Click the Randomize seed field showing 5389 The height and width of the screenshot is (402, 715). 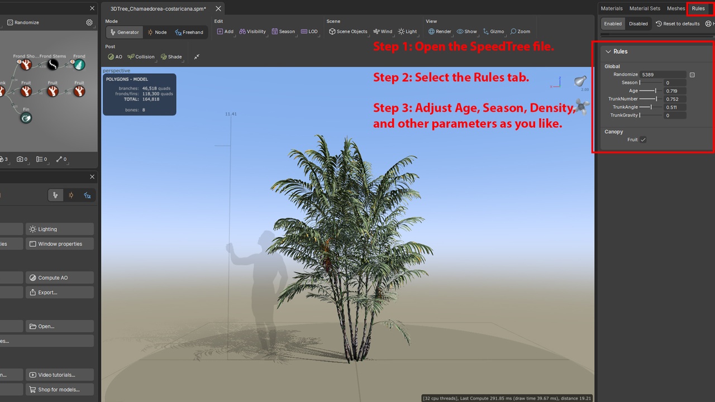tap(664, 74)
